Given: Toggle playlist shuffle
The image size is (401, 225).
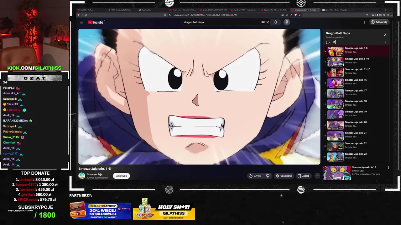Looking at the screenshot, I should tap(334, 42).
